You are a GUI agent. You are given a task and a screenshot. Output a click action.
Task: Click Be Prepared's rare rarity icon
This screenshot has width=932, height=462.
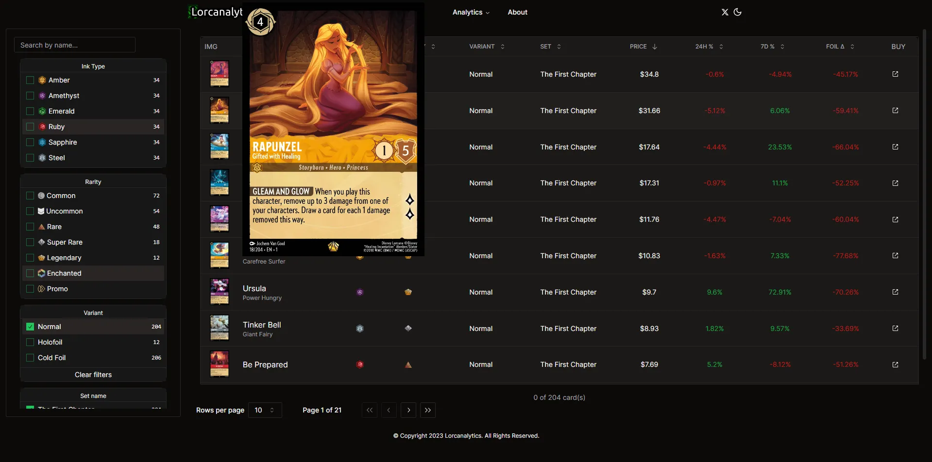pos(408,365)
